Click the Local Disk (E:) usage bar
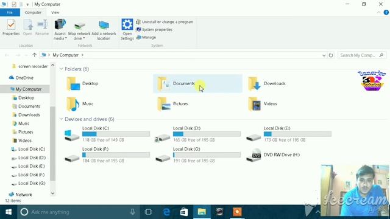The height and width of the screenshot is (219, 390). (297, 134)
